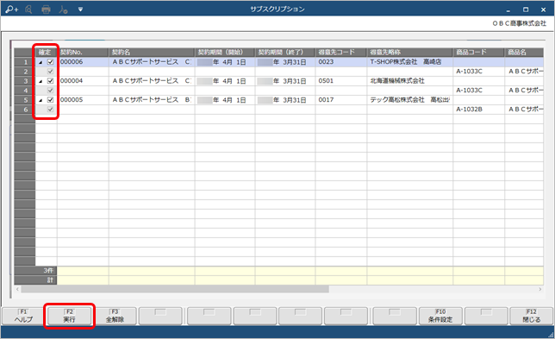
Task: Click the end date cell of contract 000004
Action: (x=285, y=81)
